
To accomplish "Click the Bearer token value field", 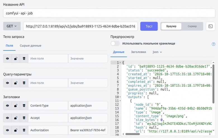I will tap(88, 130).
